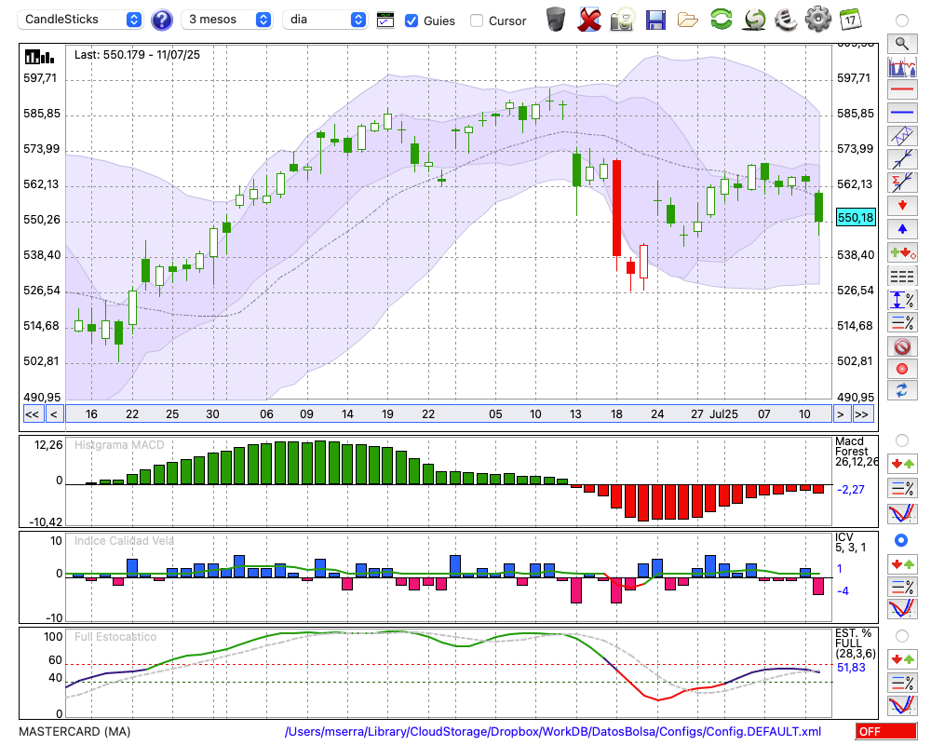
Task: Click the Config.DEFAULT.xml file path link
Action: 553,731
